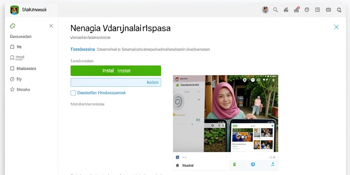Close the left sidebar with the X
350x175 pixels.
click(x=51, y=26)
